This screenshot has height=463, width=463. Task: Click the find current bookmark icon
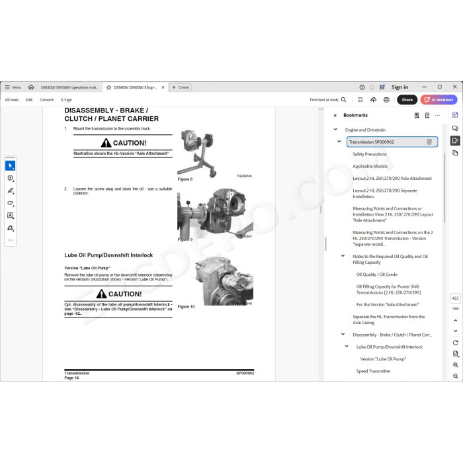417,116
